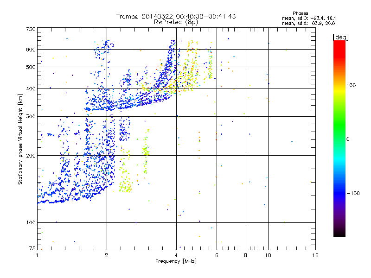Click the y-axis tick label '300'
Viewport: 371px width, 278px height.
point(31,116)
